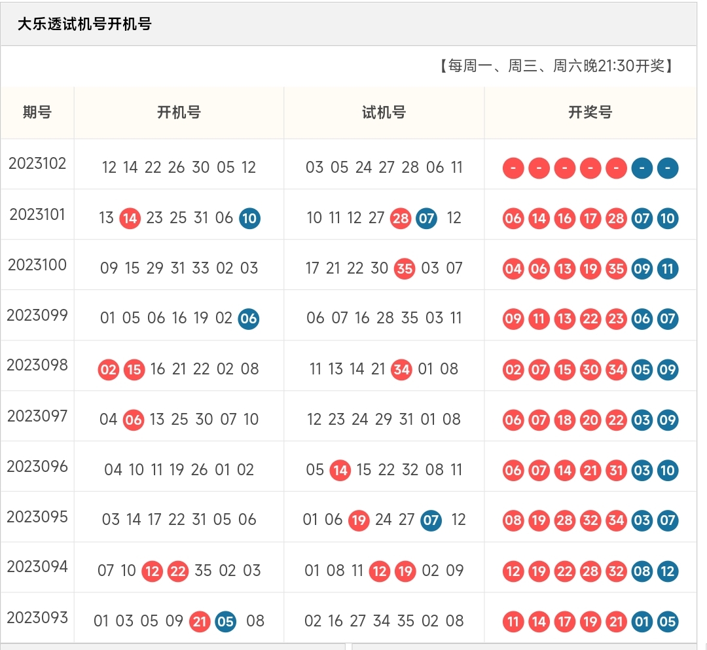This screenshot has width=707, height=650.
Task: Click blue ball 07 in 2023095 试机号
Action: click(x=431, y=520)
